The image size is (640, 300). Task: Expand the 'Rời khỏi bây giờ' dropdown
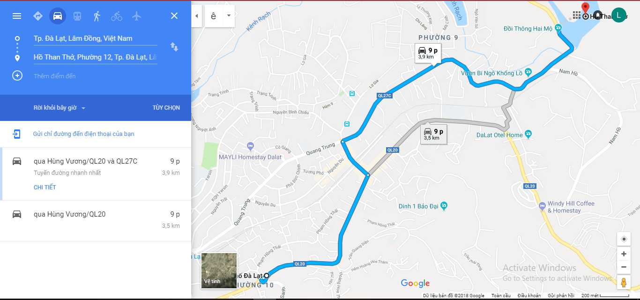tap(60, 108)
